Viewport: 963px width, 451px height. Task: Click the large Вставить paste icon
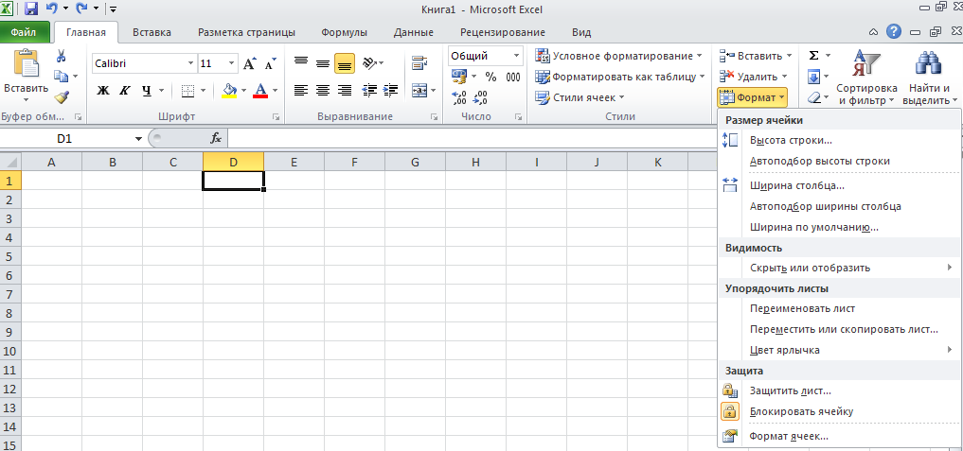click(26, 64)
